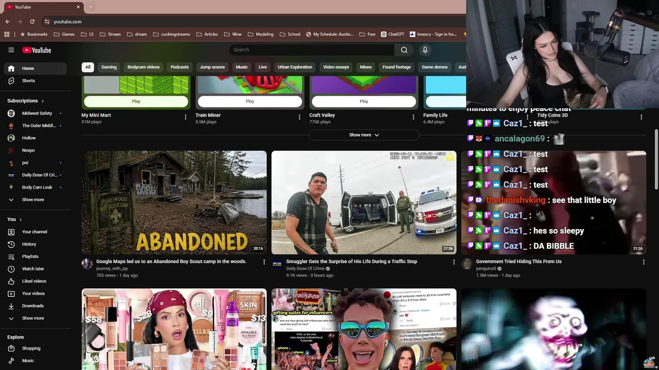Open options for Smuggler traffic stop video
The height and width of the screenshot is (370, 659).
454,262
